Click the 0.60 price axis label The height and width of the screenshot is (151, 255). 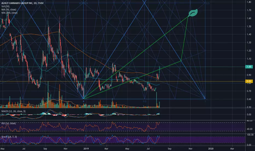click(249, 99)
